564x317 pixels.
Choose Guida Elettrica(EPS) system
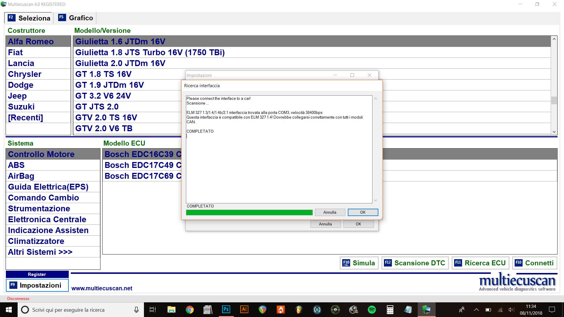coord(53,187)
